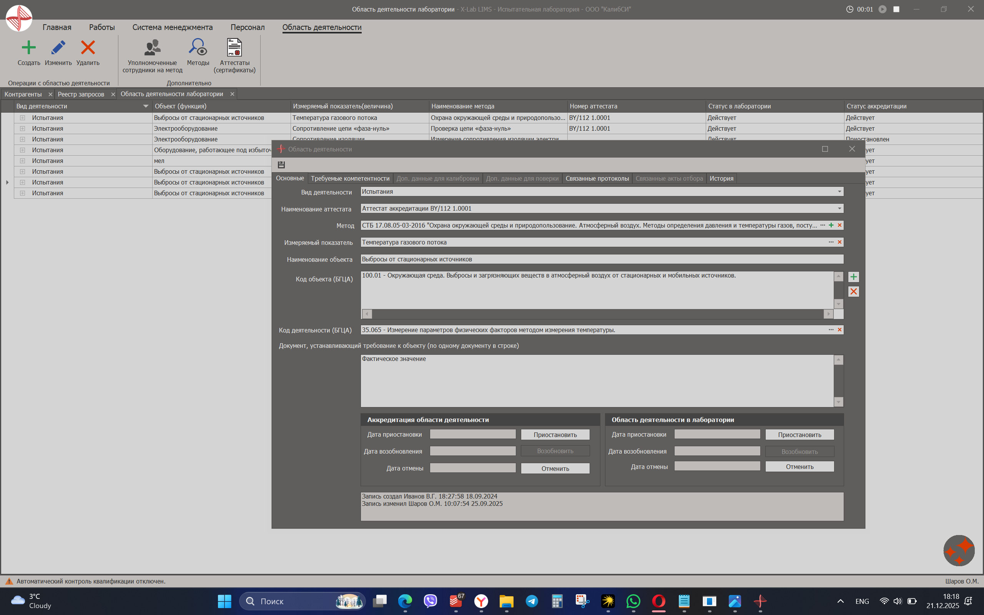Click Отменить in Область деятельности в лаборатории

[799, 467]
